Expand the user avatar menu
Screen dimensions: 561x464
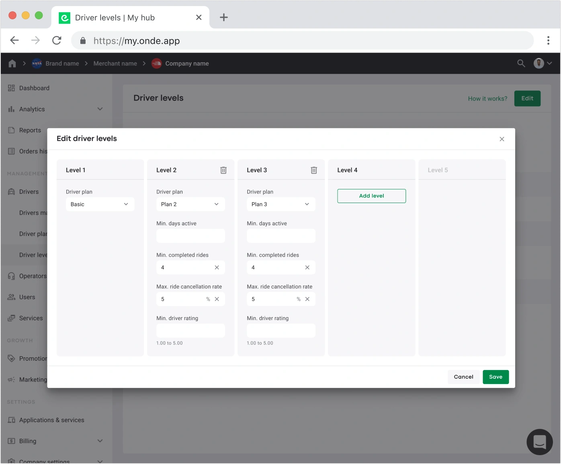(x=543, y=64)
